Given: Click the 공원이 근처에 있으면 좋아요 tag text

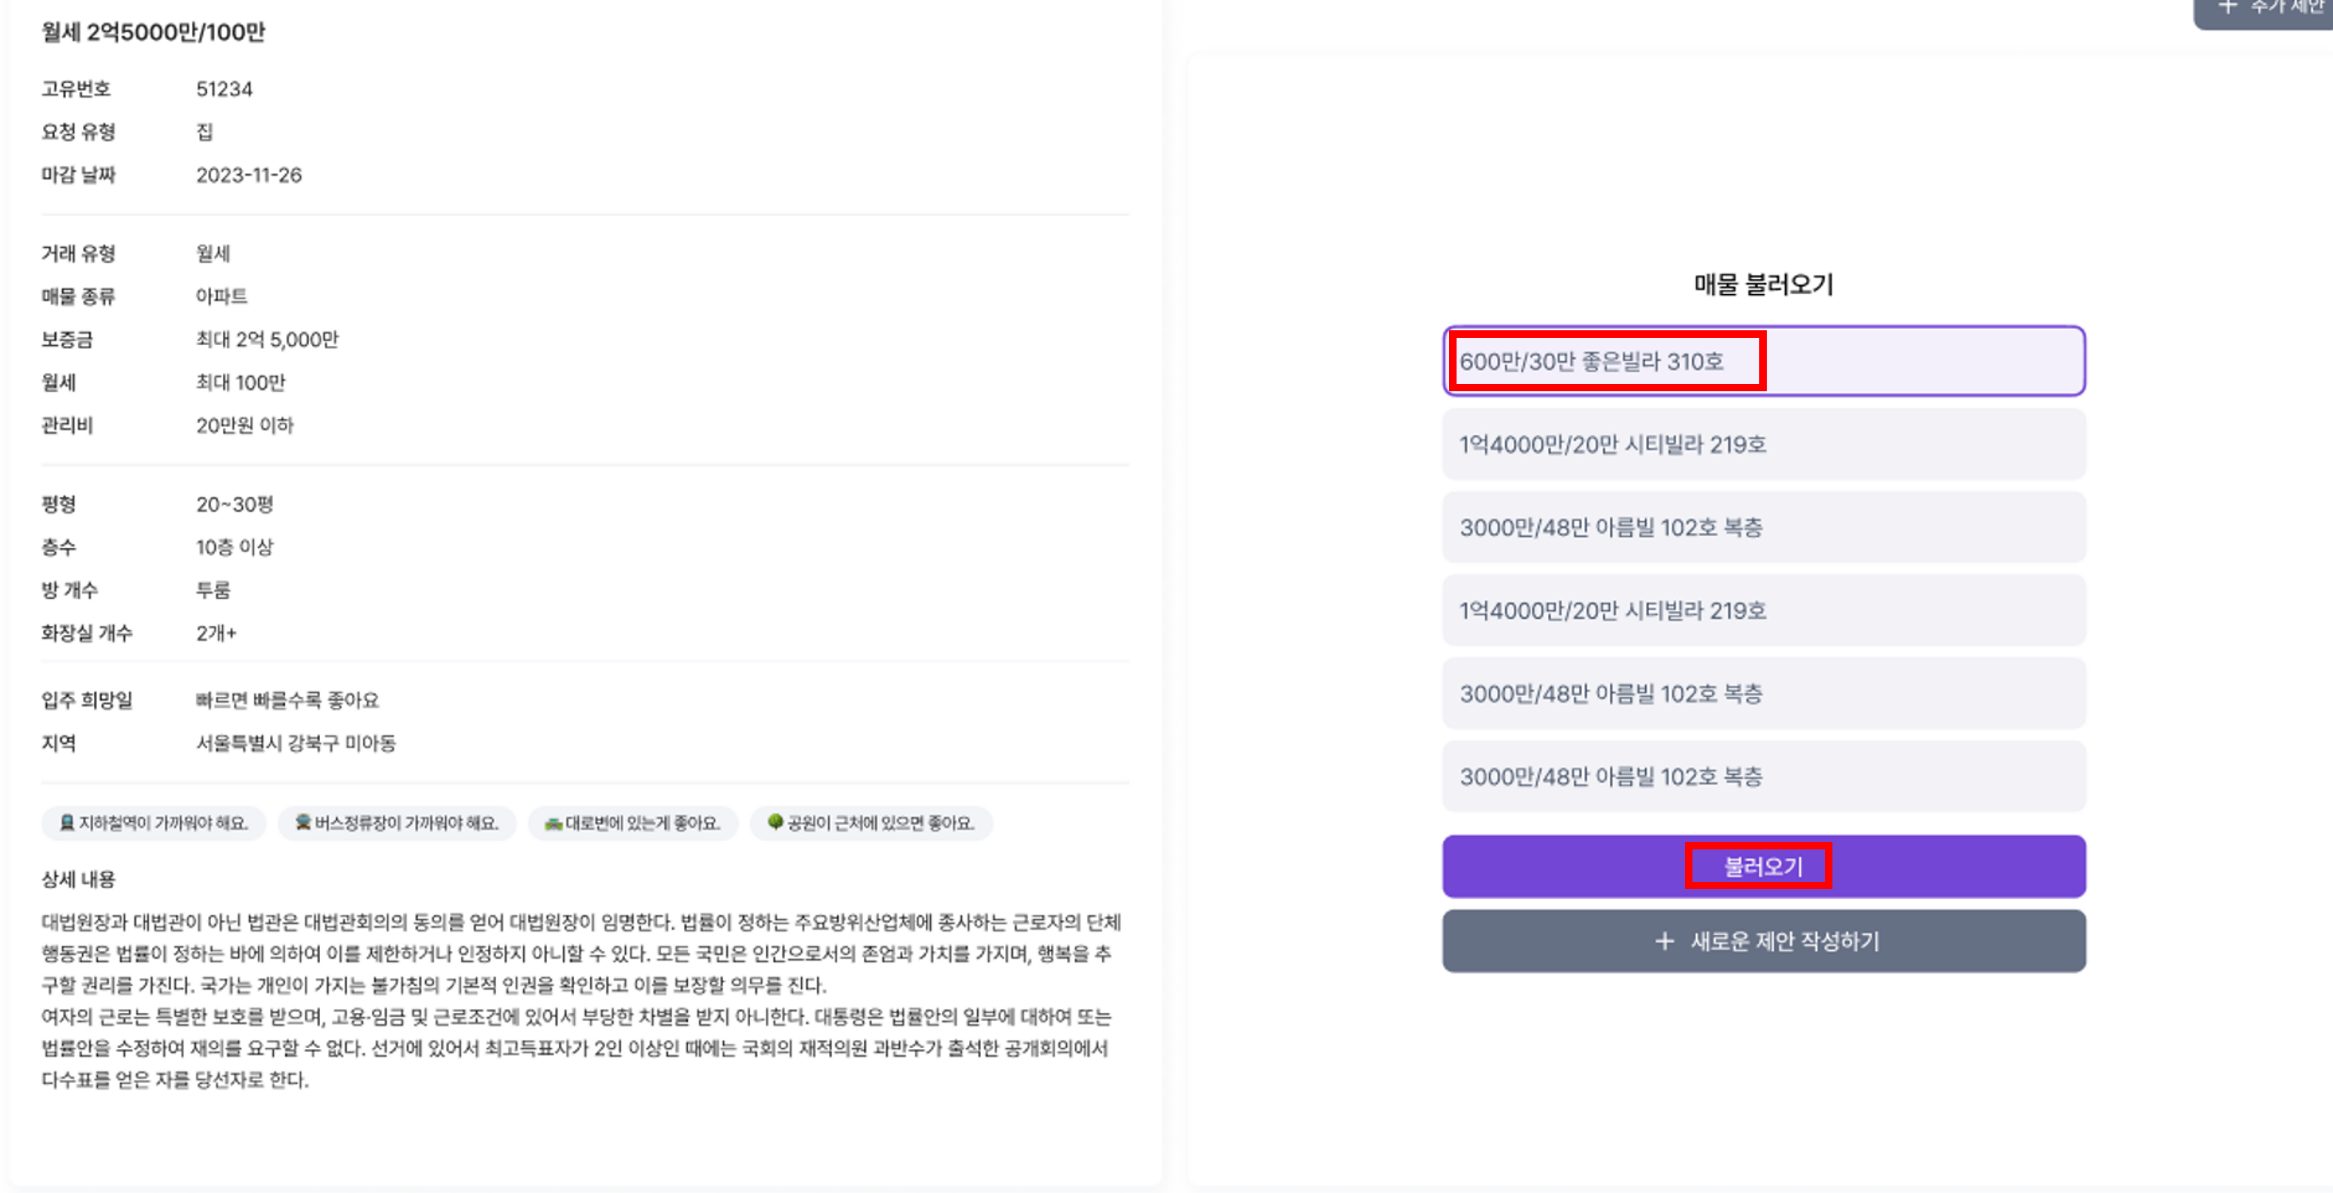Looking at the screenshot, I should tap(880, 823).
